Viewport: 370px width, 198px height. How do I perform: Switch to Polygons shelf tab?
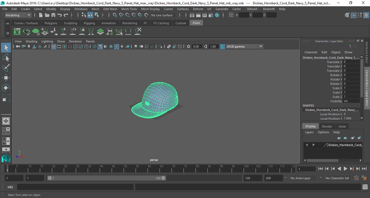(x=51, y=23)
